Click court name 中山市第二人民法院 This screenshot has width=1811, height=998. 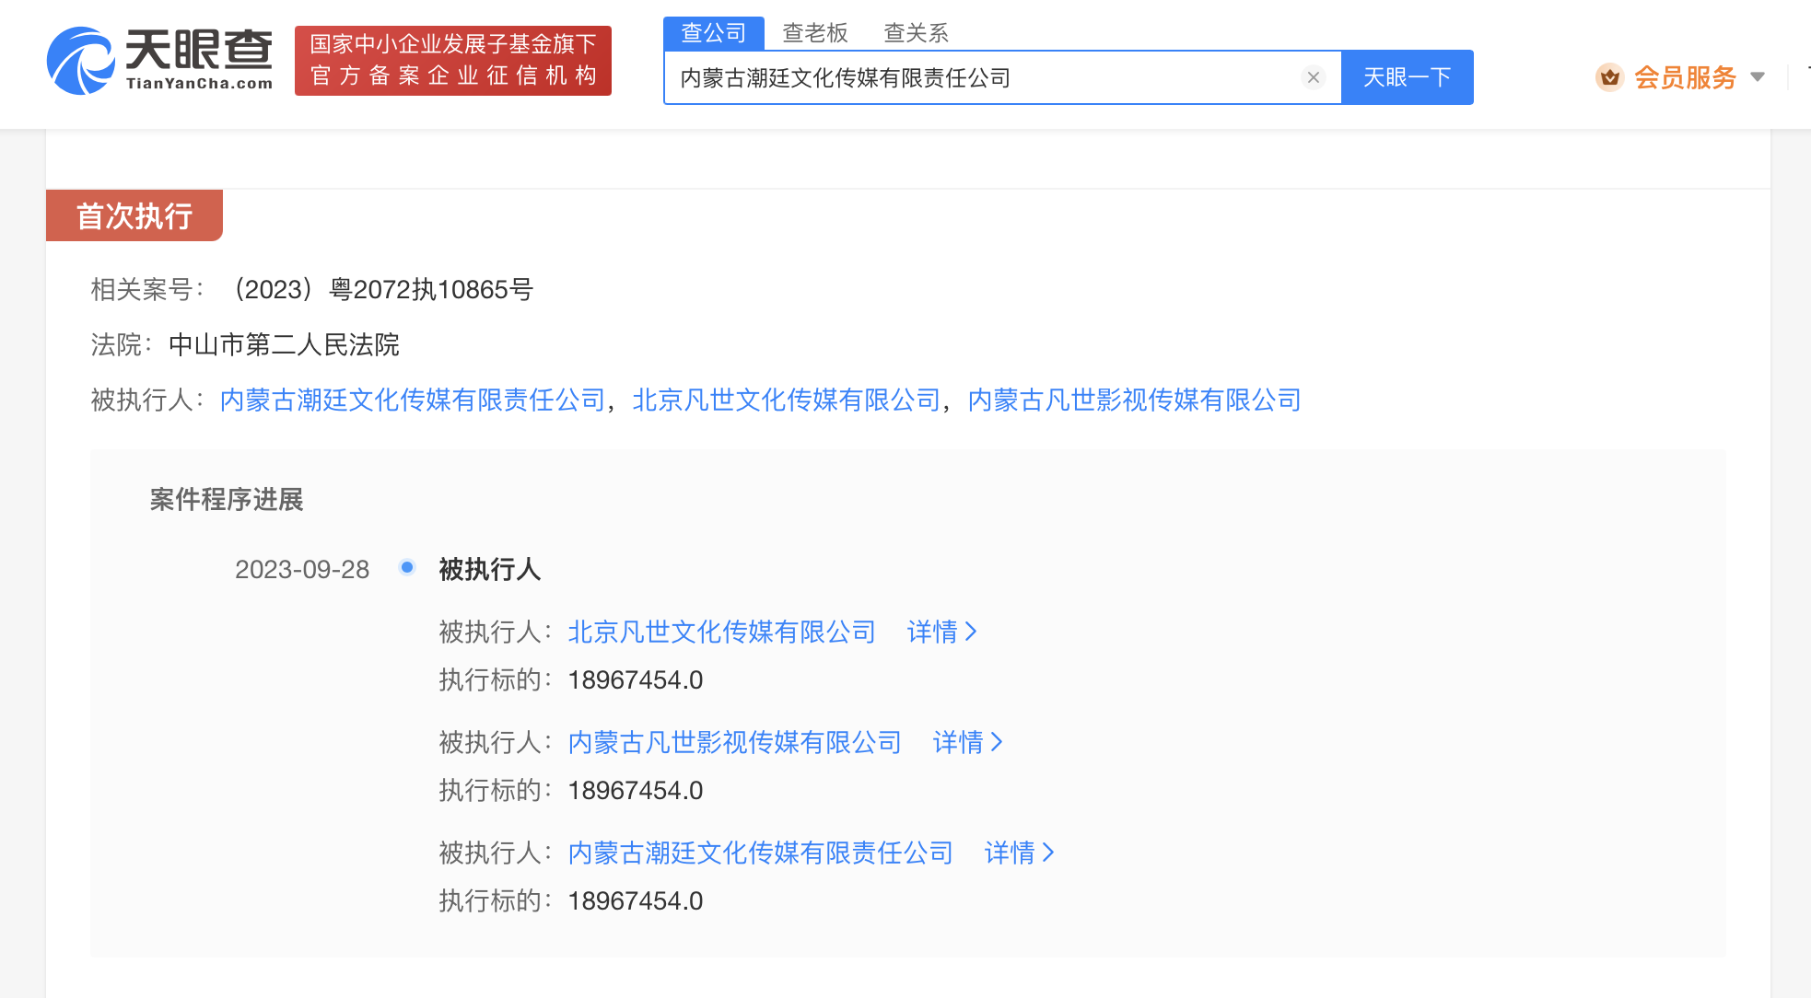(284, 344)
